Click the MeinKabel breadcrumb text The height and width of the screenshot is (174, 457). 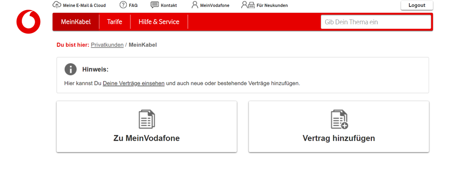pyautogui.click(x=143, y=45)
